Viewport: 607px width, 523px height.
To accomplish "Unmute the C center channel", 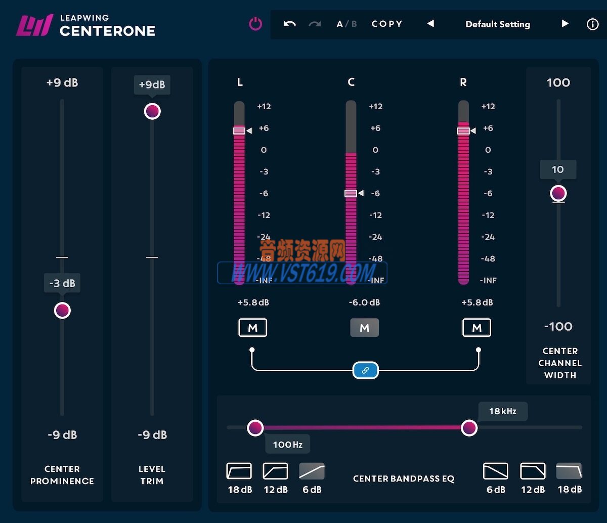I will click(x=365, y=327).
